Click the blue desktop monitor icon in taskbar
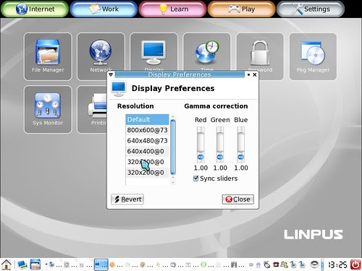The image size is (362, 271). pyautogui.click(x=22, y=264)
